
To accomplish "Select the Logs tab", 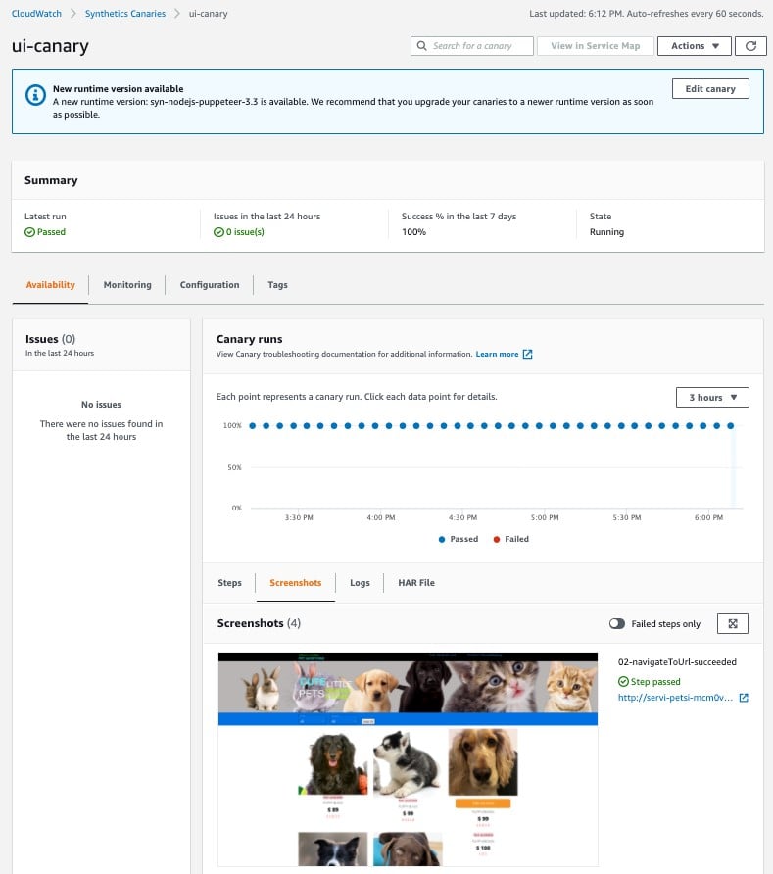I will coord(360,583).
